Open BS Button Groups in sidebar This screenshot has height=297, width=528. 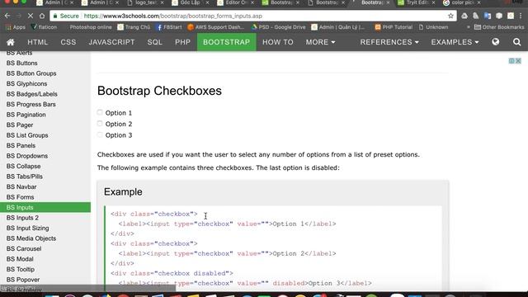tap(31, 73)
